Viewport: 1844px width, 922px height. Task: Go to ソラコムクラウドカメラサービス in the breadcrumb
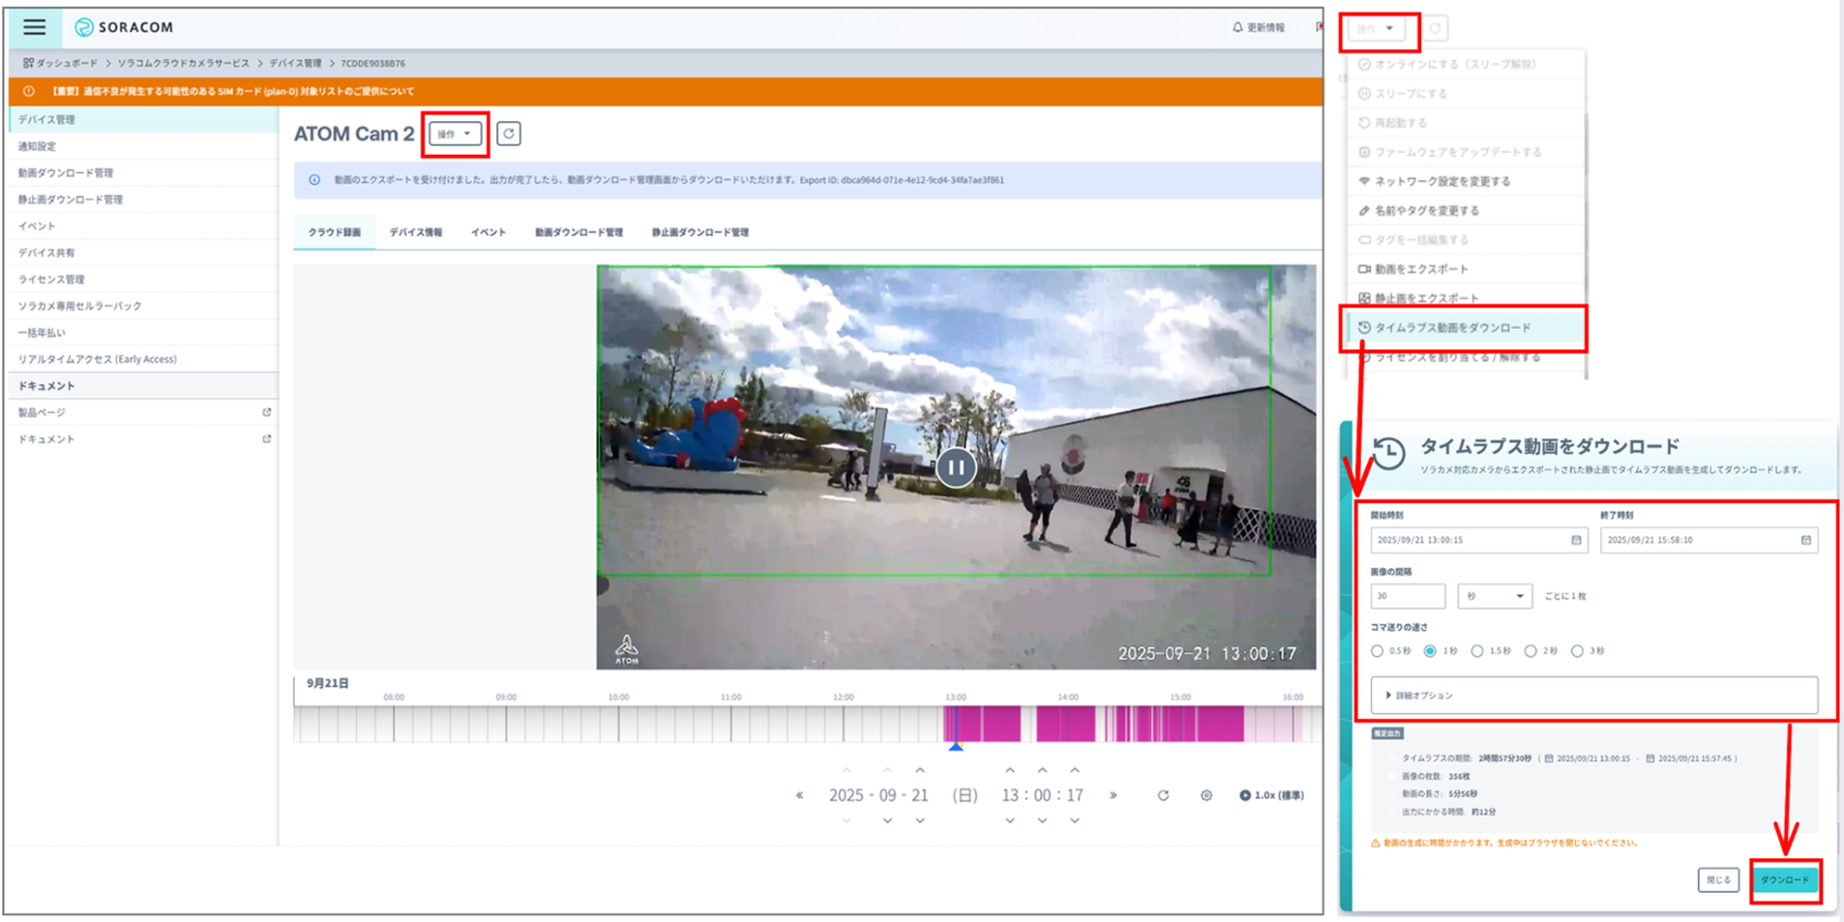point(184,63)
